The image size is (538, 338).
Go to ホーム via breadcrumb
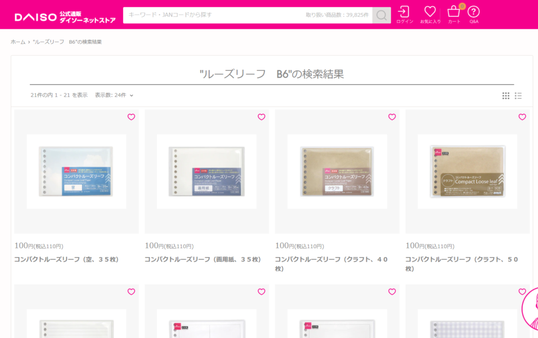point(18,42)
